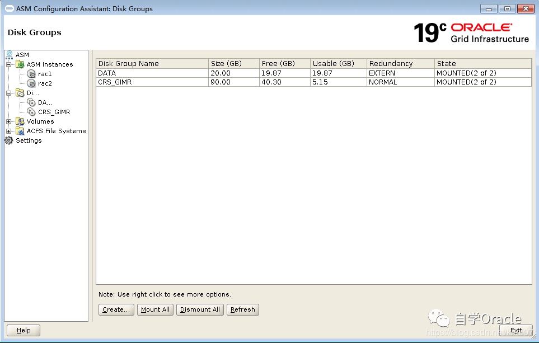
Task: Open Settings label in tree
Action: [29, 140]
